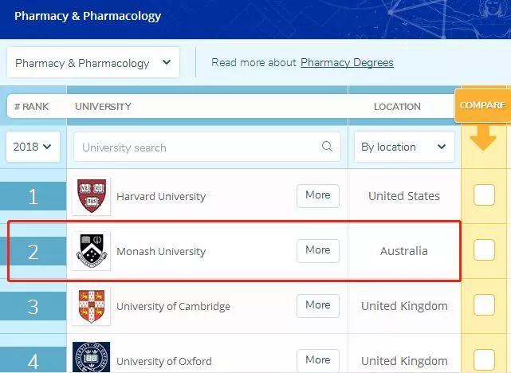Sort by the # RANK column header
Viewport: 511px width, 373px height.
[32, 107]
